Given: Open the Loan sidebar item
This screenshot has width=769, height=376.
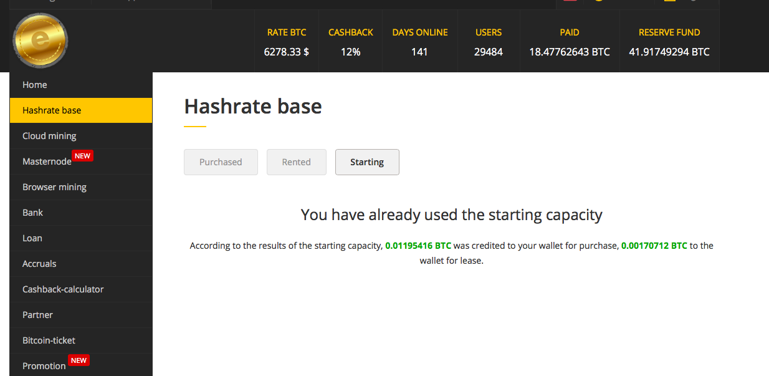Looking at the screenshot, I should (81, 238).
